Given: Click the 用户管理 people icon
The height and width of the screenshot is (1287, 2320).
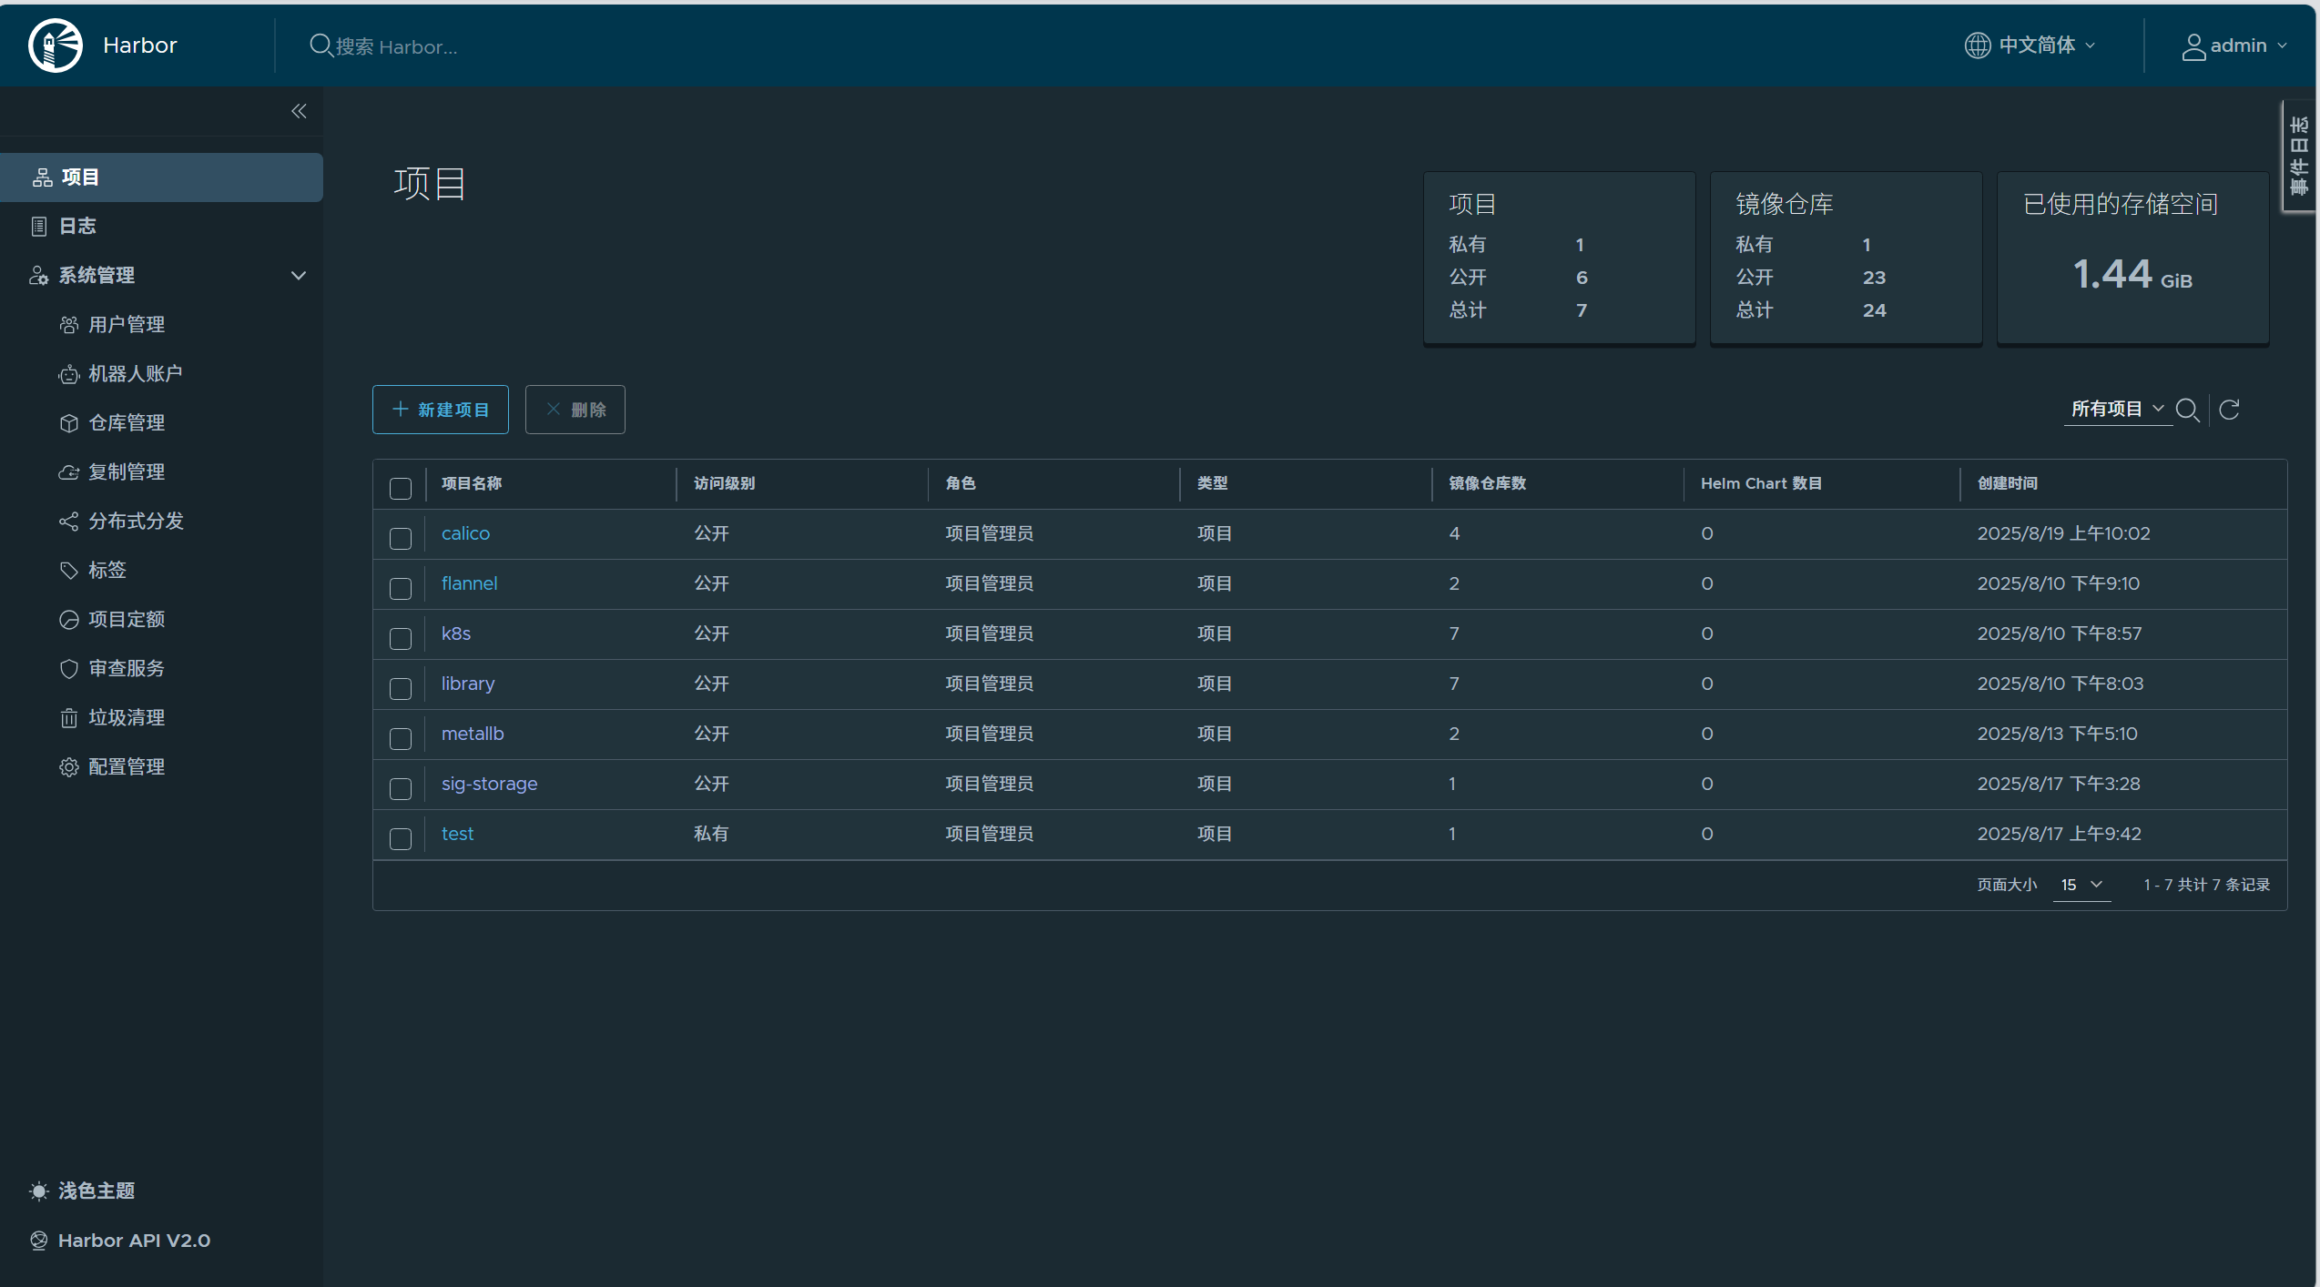Looking at the screenshot, I should pos(69,325).
